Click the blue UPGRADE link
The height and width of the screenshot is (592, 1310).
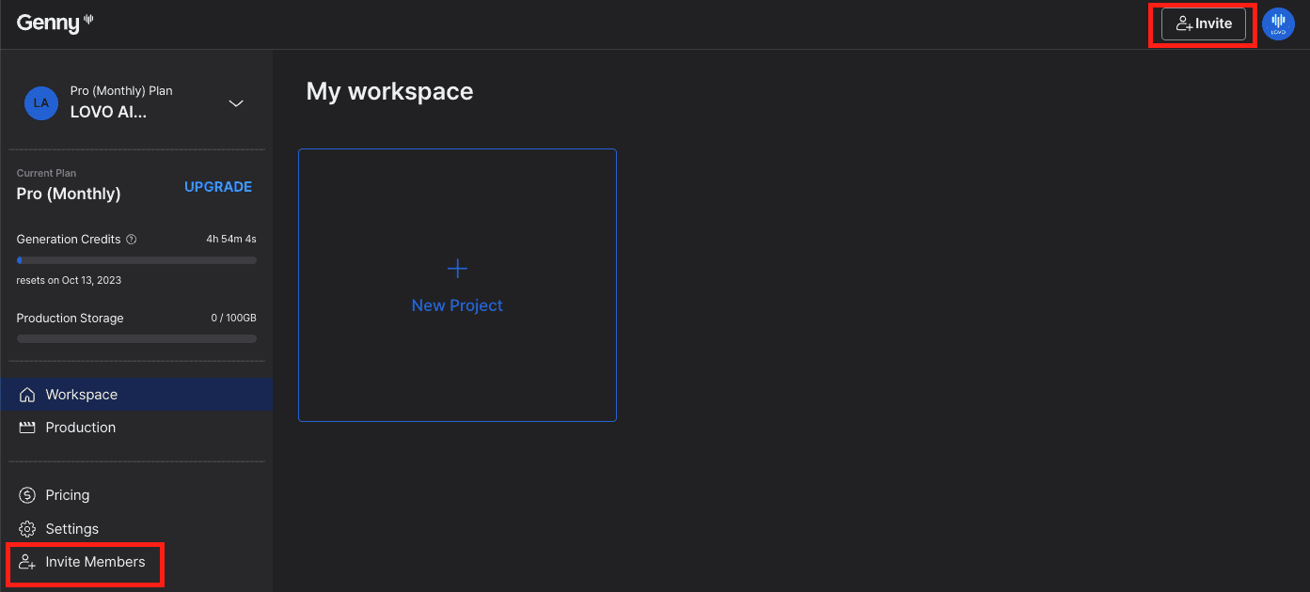(x=218, y=187)
